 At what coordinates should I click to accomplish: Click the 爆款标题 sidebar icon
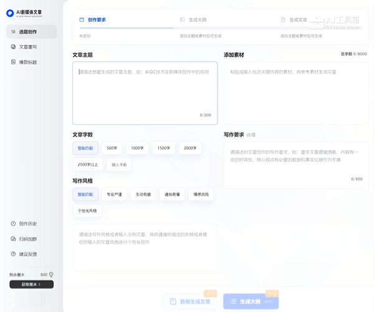point(14,62)
